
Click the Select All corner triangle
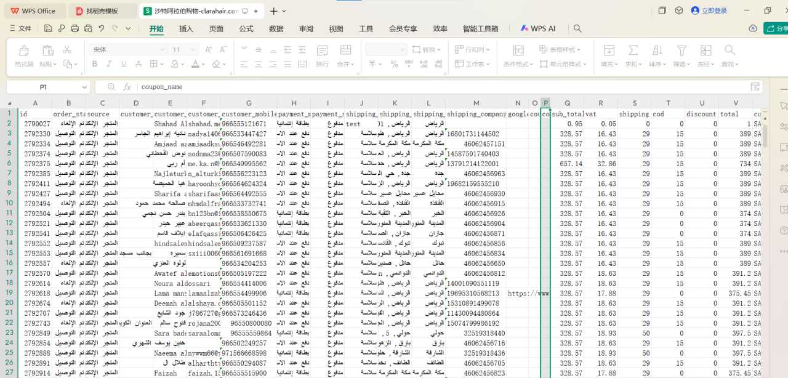pos(9,103)
